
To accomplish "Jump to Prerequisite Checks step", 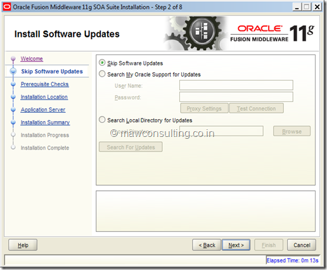I will pyautogui.click(x=44, y=84).
